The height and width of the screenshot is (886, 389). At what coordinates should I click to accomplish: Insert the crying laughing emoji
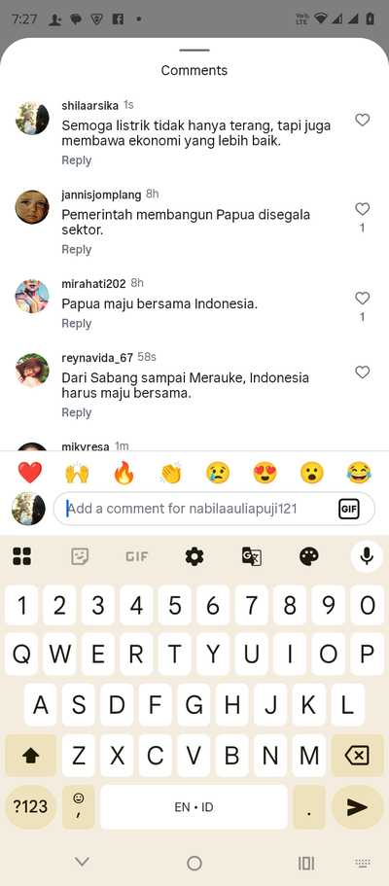[359, 473]
